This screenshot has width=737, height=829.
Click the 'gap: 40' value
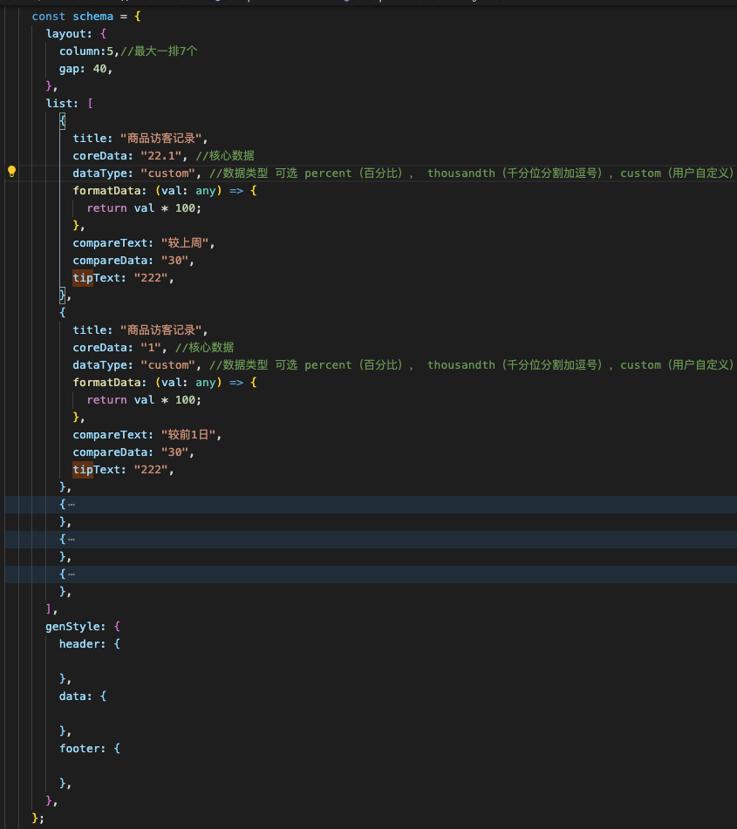click(x=99, y=69)
